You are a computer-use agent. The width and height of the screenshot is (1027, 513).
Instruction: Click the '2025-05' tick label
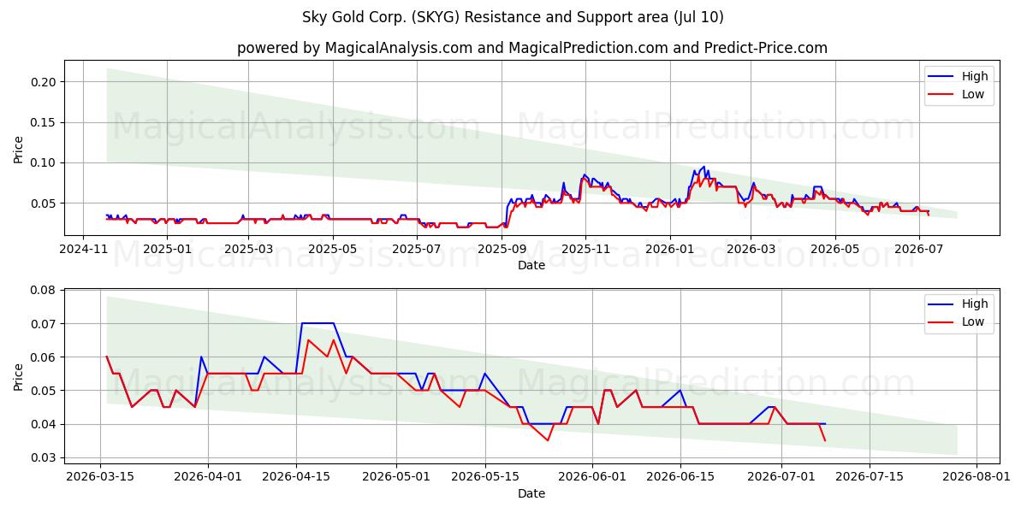[x=332, y=249]
